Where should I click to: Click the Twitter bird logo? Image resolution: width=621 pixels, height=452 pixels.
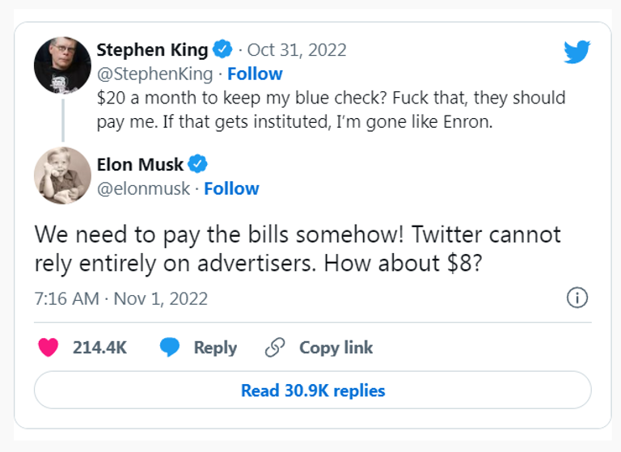(x=577, y=53)
